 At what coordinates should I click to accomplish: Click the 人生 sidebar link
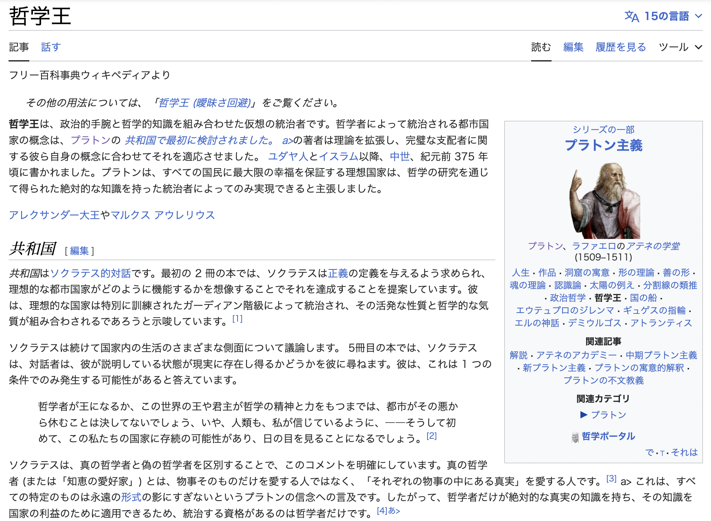coord(521,272)
